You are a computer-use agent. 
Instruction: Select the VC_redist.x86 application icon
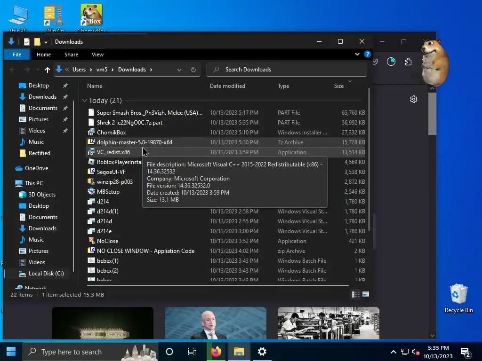[x=91, y=152]
